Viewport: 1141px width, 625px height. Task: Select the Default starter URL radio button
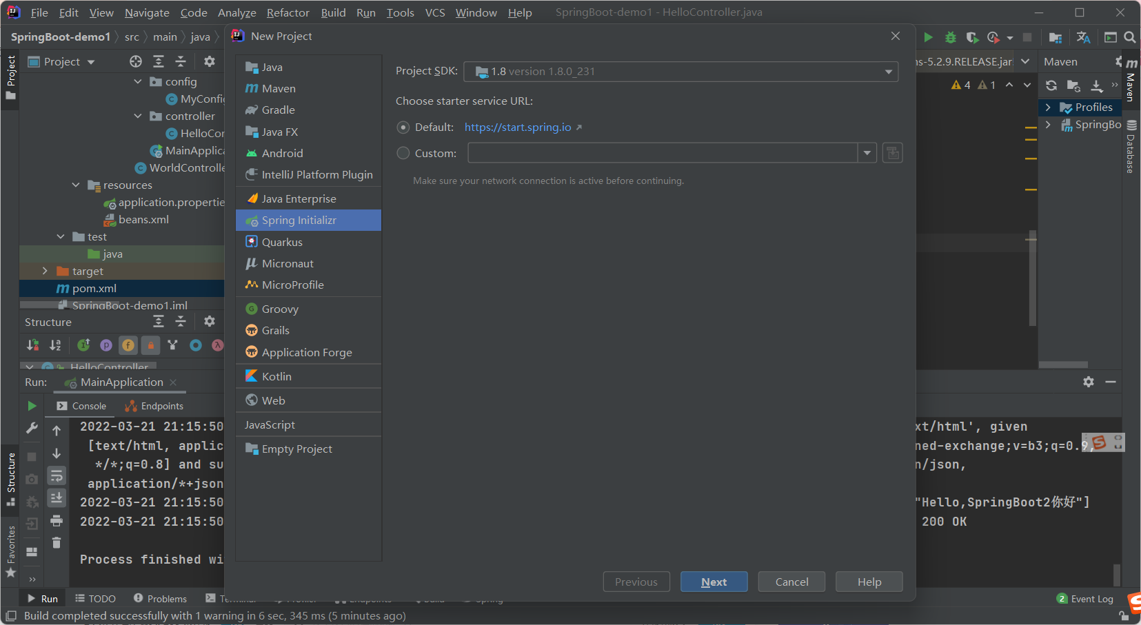click(403, 127)
